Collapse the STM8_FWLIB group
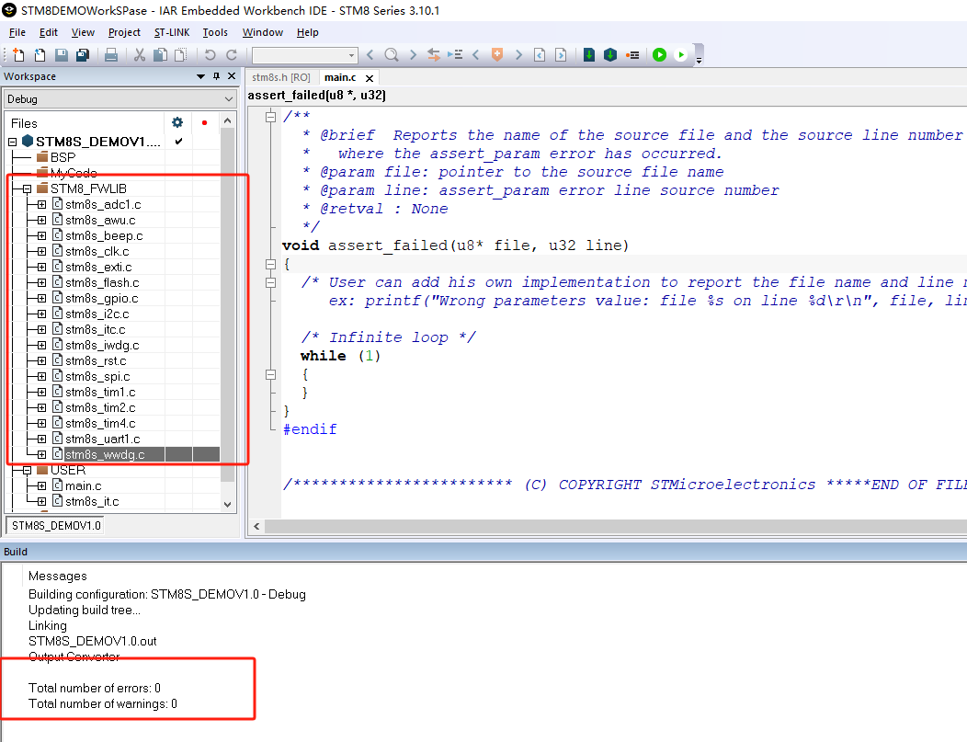Viewport: 967px width, 742px height. (27, 188)
